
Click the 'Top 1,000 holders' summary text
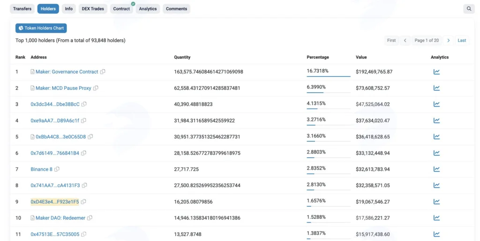click(70, 40)
